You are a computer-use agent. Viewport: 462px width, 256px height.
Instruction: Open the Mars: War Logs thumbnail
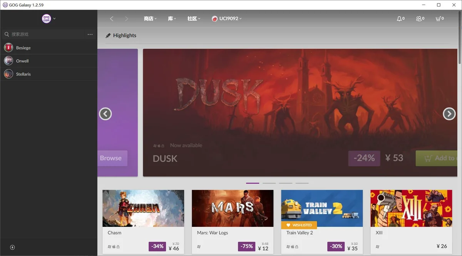coord(233,208)
